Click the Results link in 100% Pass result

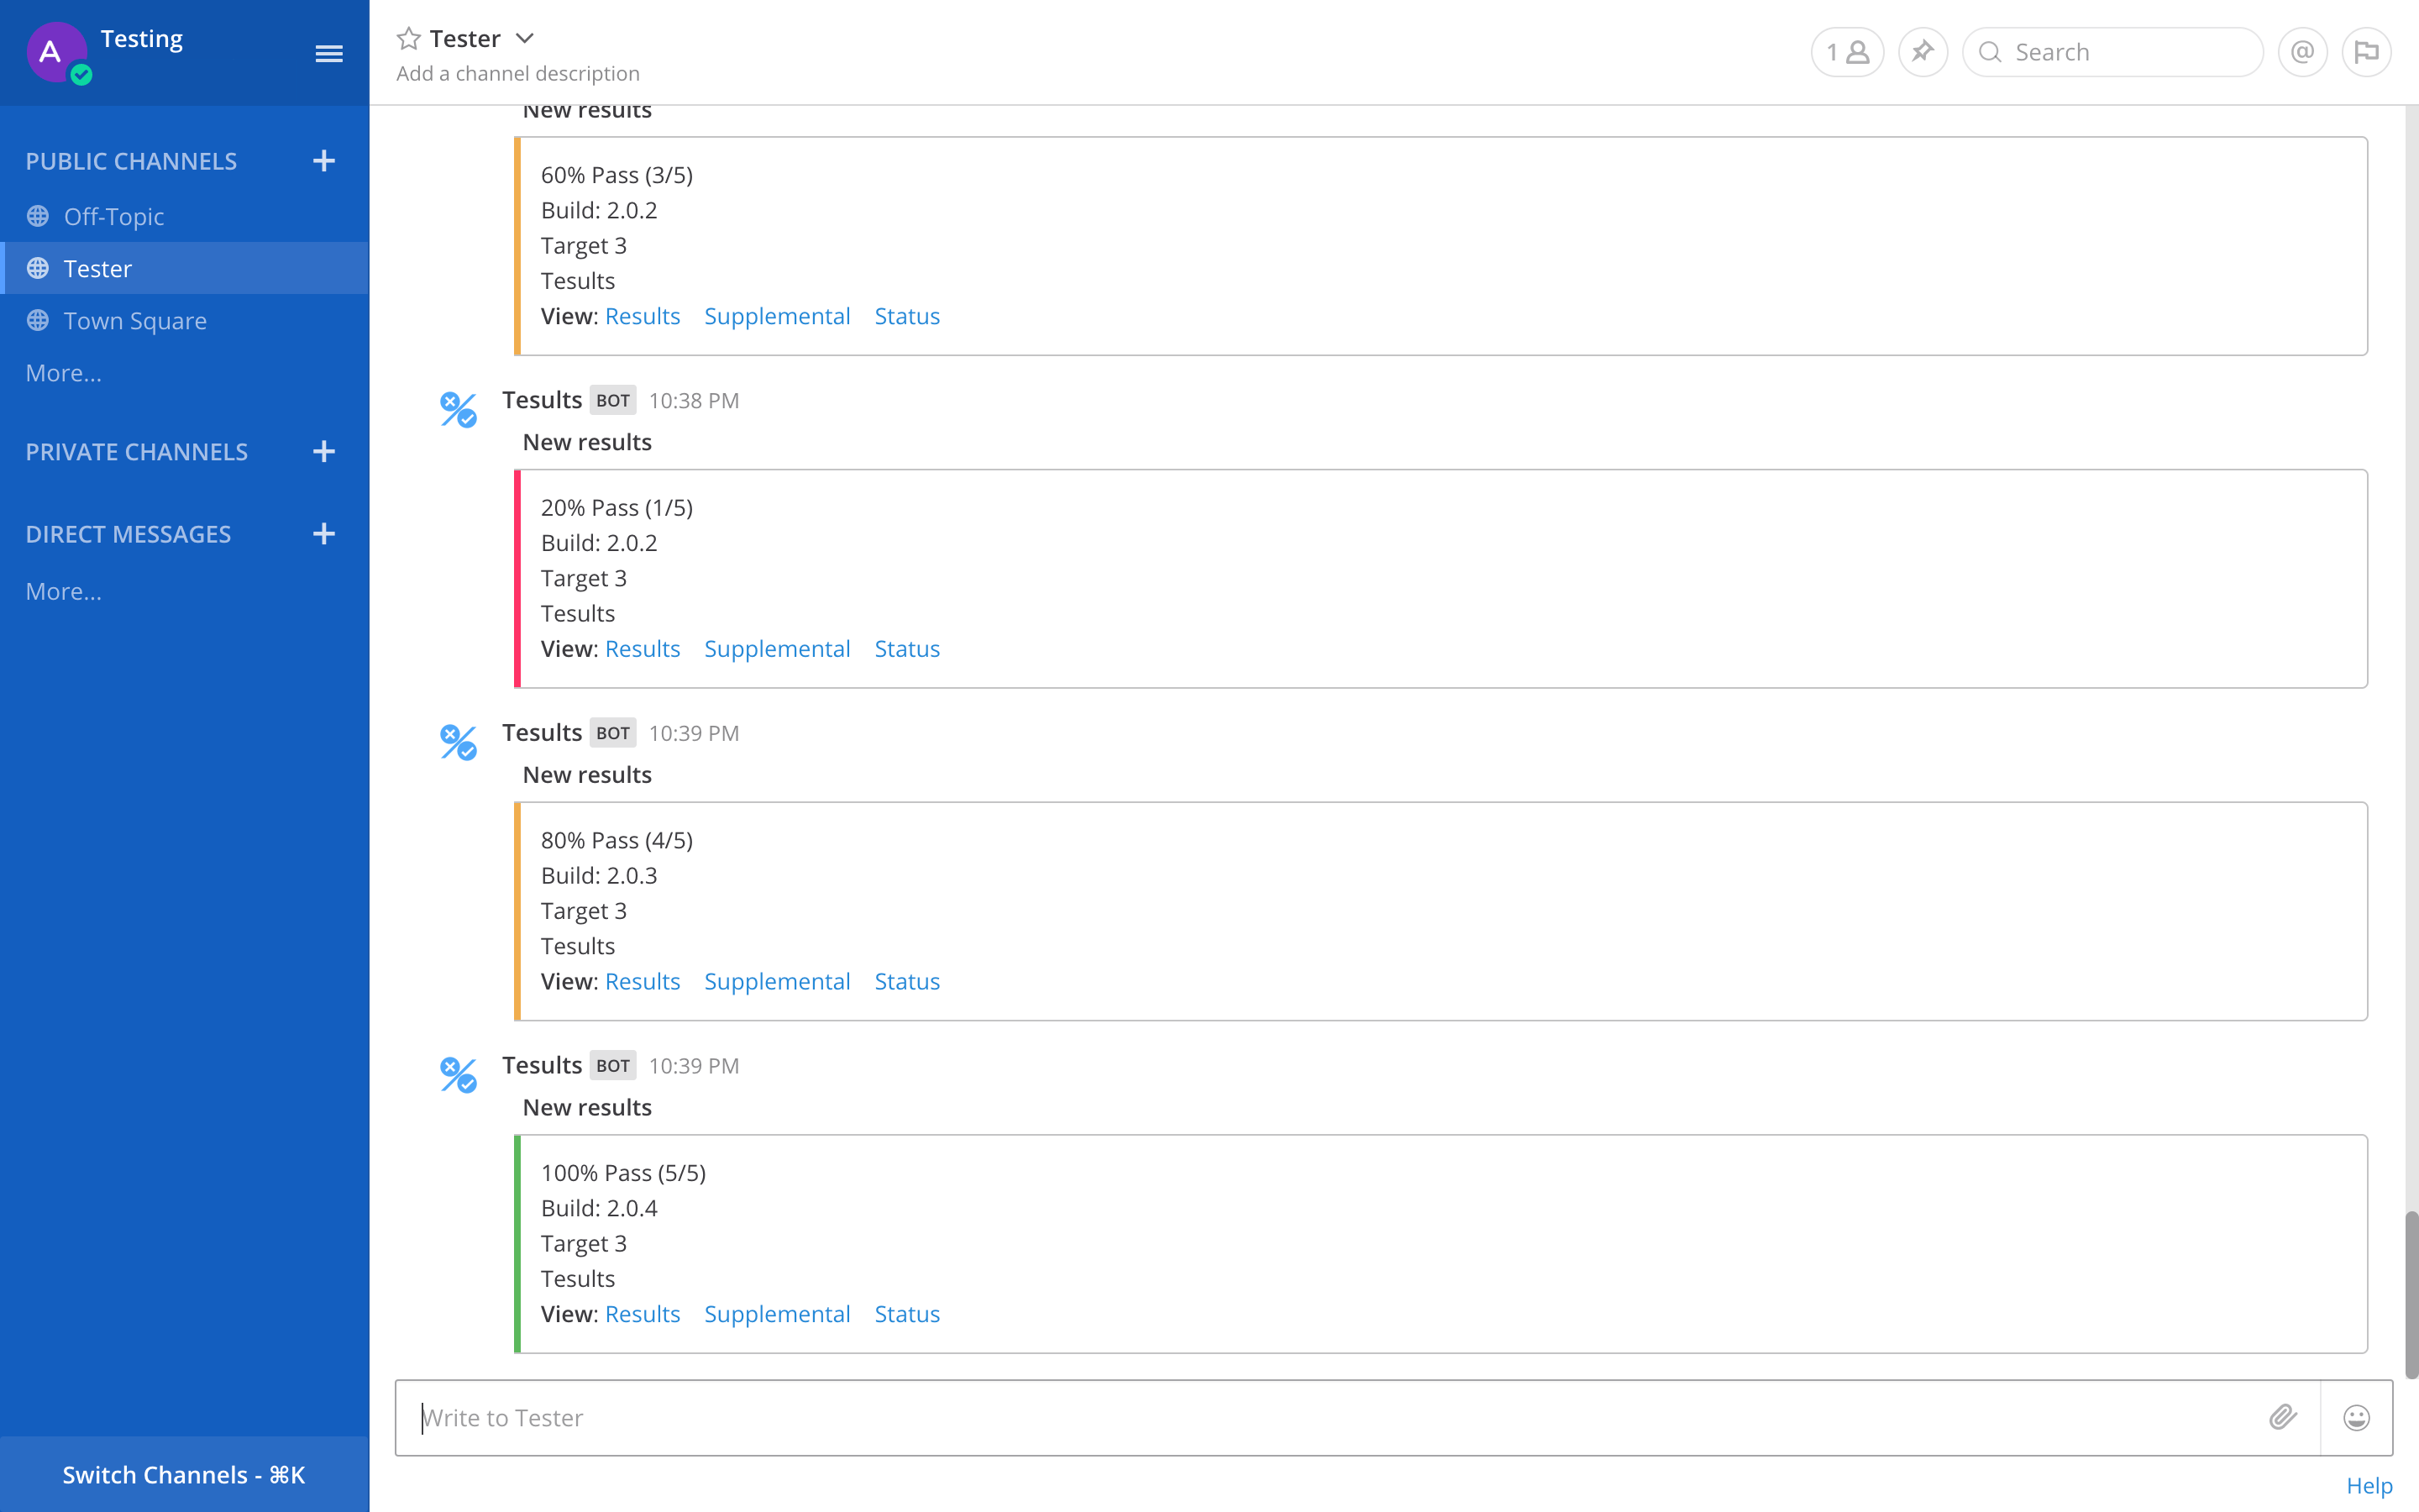(643, 1314)
